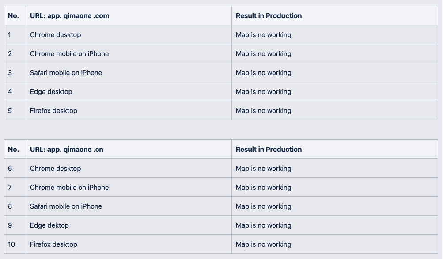Screen dimensions: 443x259
Task: Select "Firefox desktop" cell in row 10
Action: click(x=53, y=244)
